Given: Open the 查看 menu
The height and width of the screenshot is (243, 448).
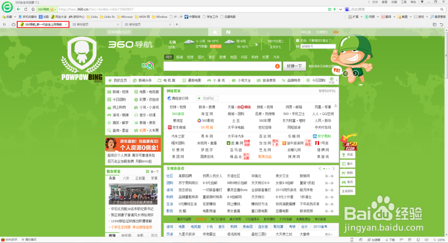Looking at the screenshot, I should [x=384, y=2].
